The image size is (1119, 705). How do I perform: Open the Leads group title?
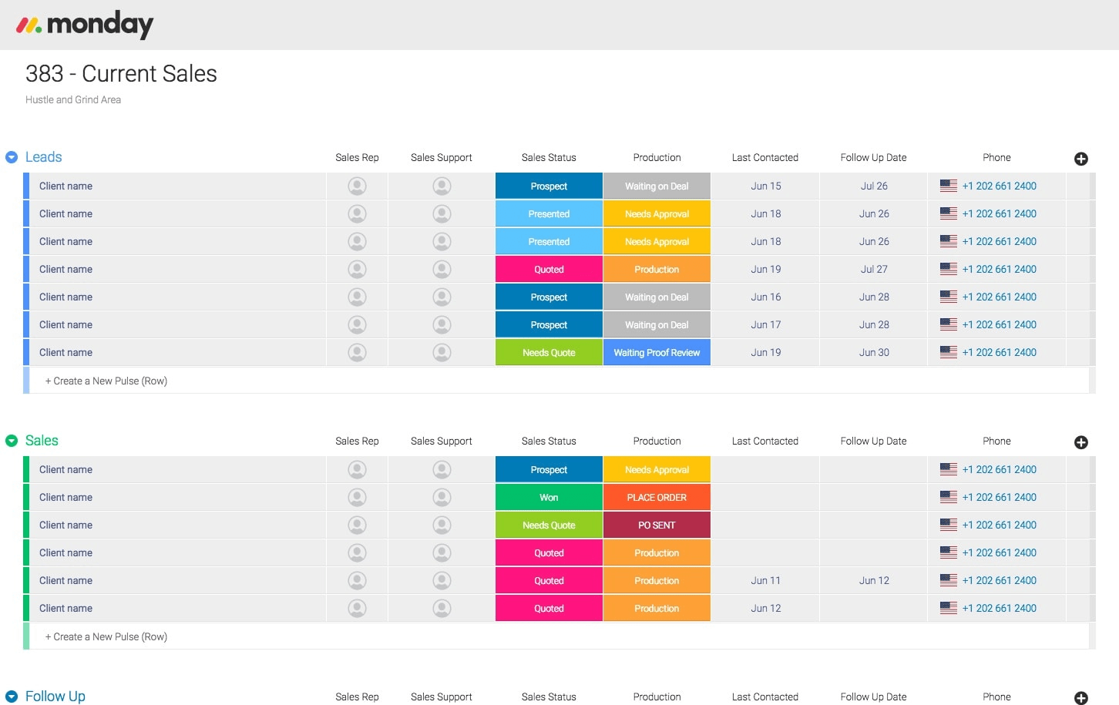[x=43, y=157]
